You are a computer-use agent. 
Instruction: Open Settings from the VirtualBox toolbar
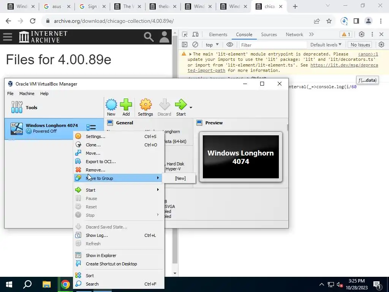[145, 107]
